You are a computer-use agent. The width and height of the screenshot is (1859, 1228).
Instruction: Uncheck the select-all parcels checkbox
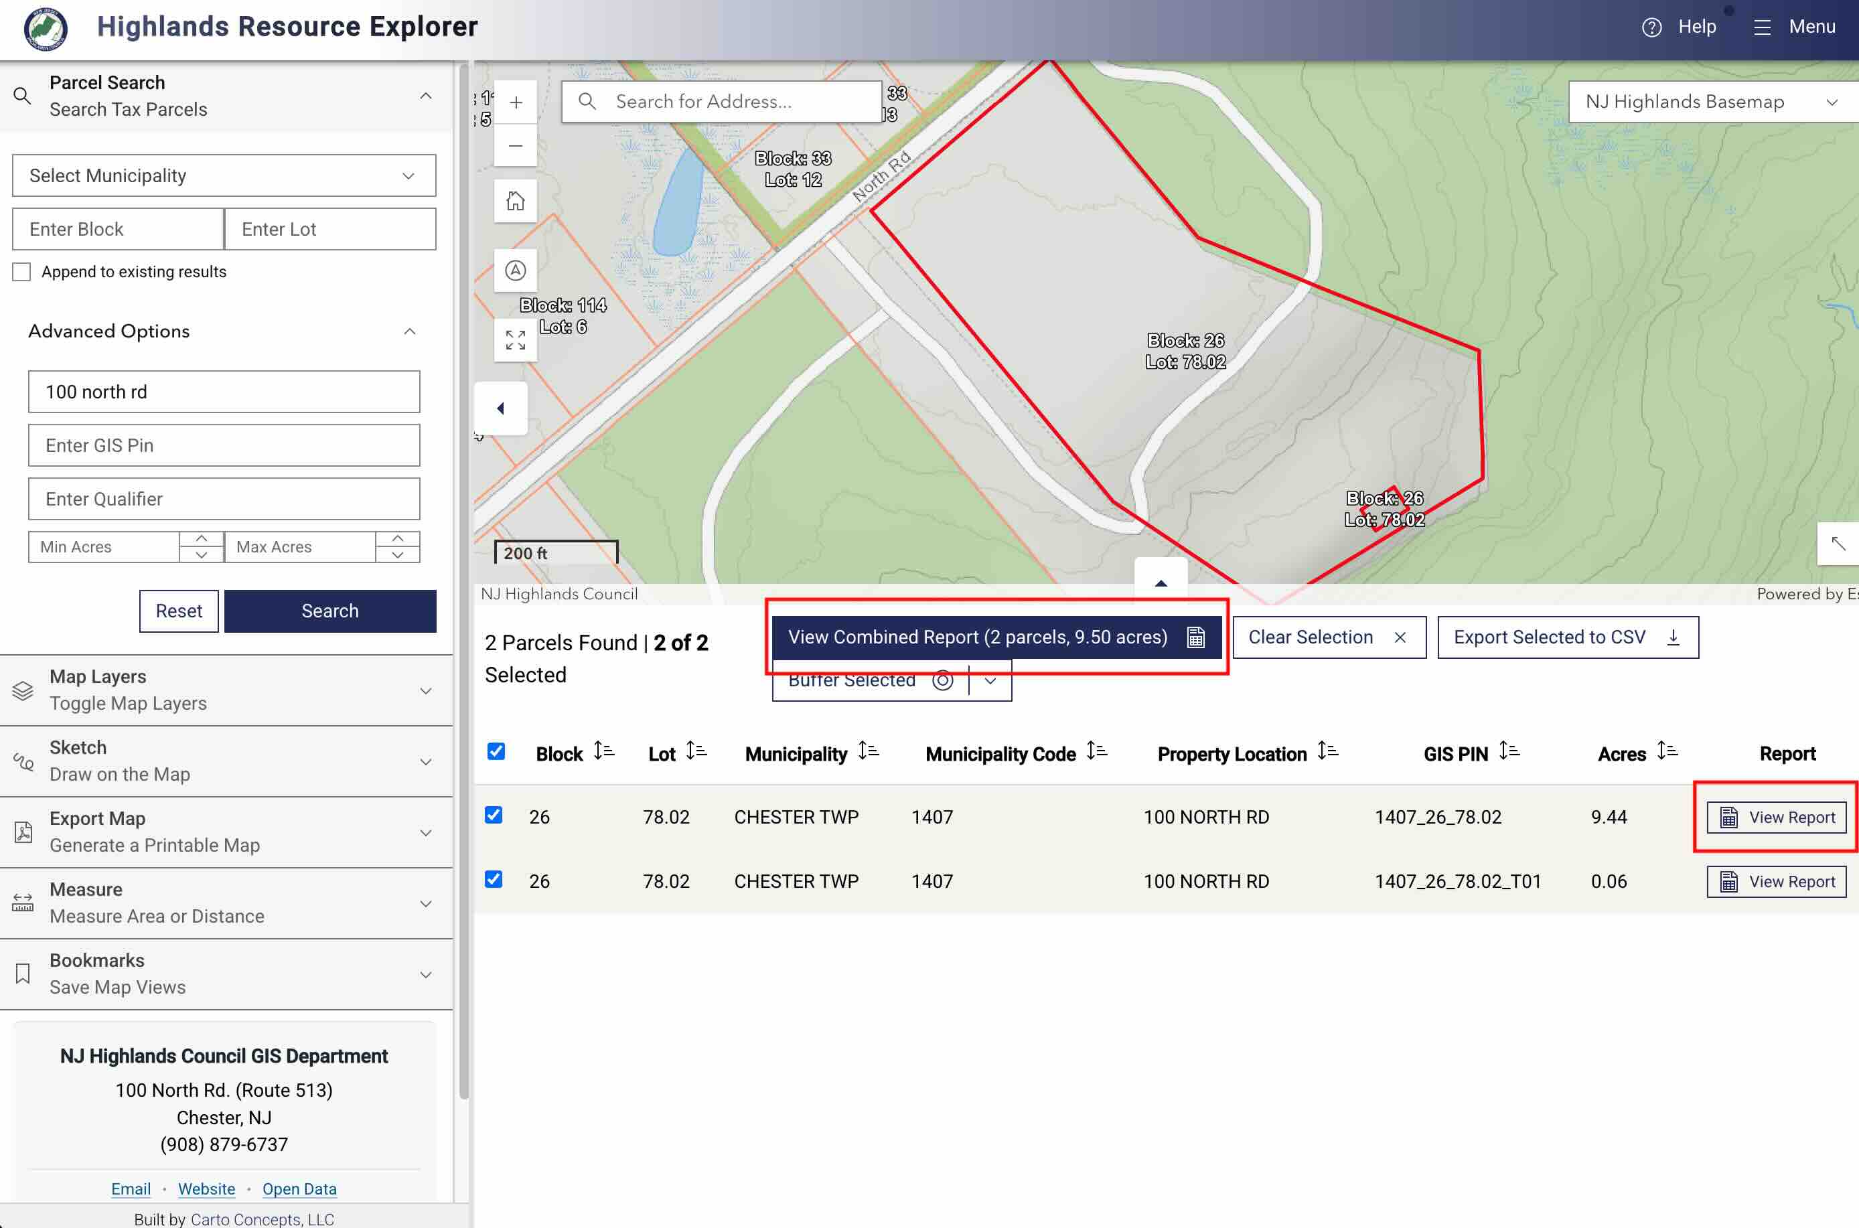pyautogui.click(x=496, y=752)
